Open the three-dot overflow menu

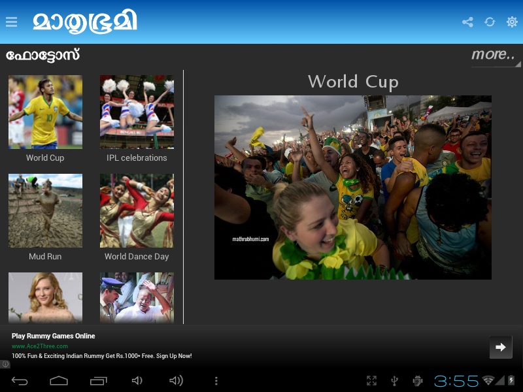tap(216, 381)
